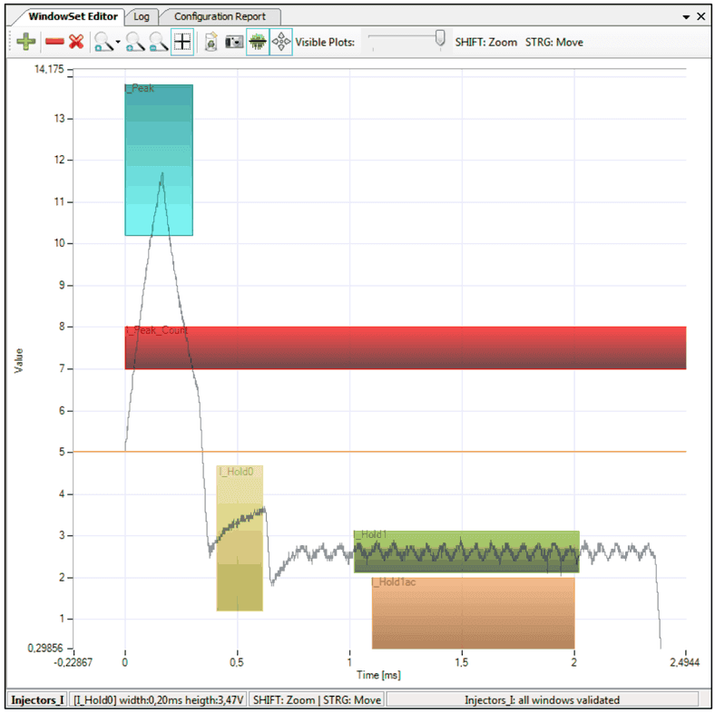Click 'all windows validated' status message
This screenshot has height=713, width=715.
coord(542,699)
